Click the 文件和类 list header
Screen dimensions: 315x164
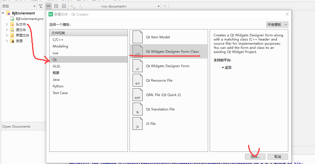(89, 33)
